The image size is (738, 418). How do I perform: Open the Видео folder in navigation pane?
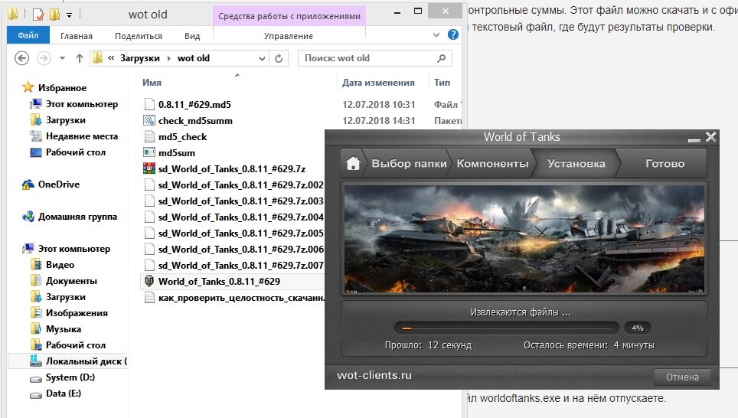tap(60, 265)
